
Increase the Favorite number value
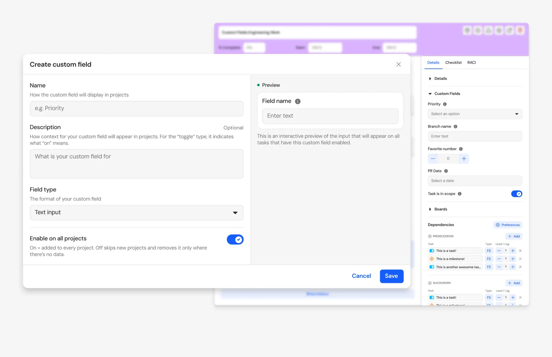click(464, 159)
